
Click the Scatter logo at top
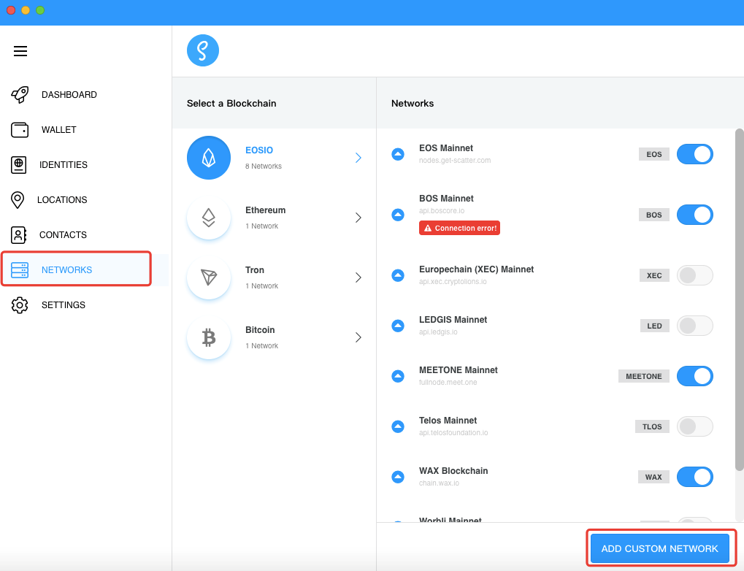[202, 50]
